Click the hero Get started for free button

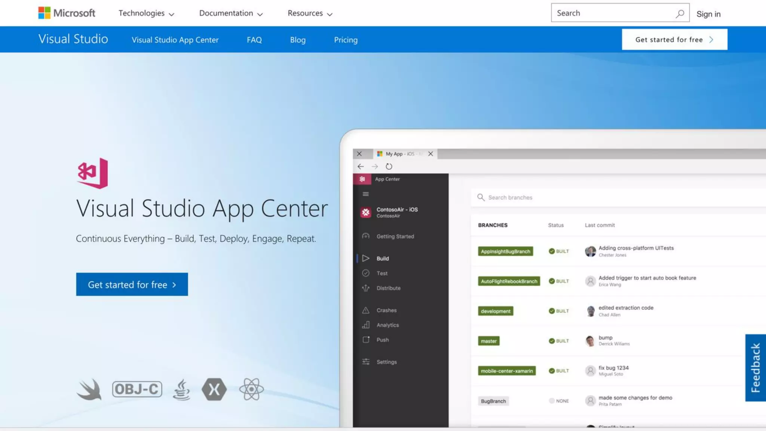(x=132, y=284)
